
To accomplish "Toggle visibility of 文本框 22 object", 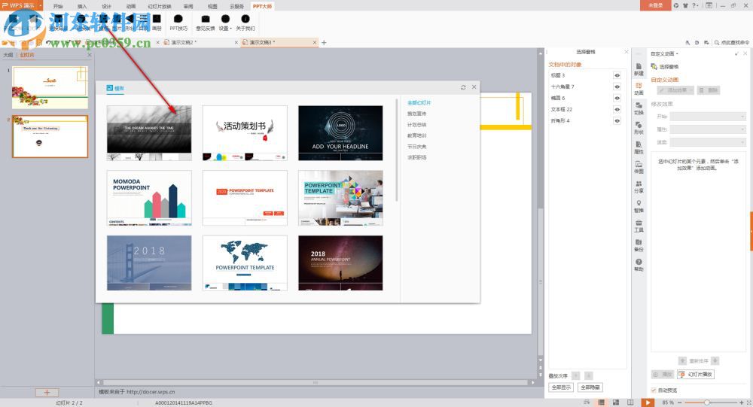I will point(617,109).
